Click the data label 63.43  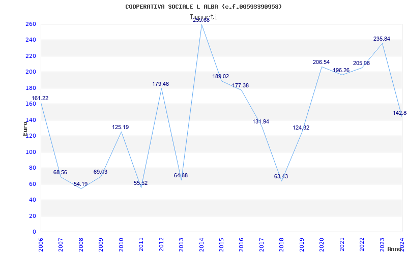click(281, 176)
